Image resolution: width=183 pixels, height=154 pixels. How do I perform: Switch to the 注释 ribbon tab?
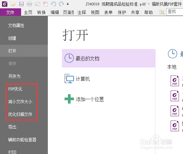pos(82,12)
